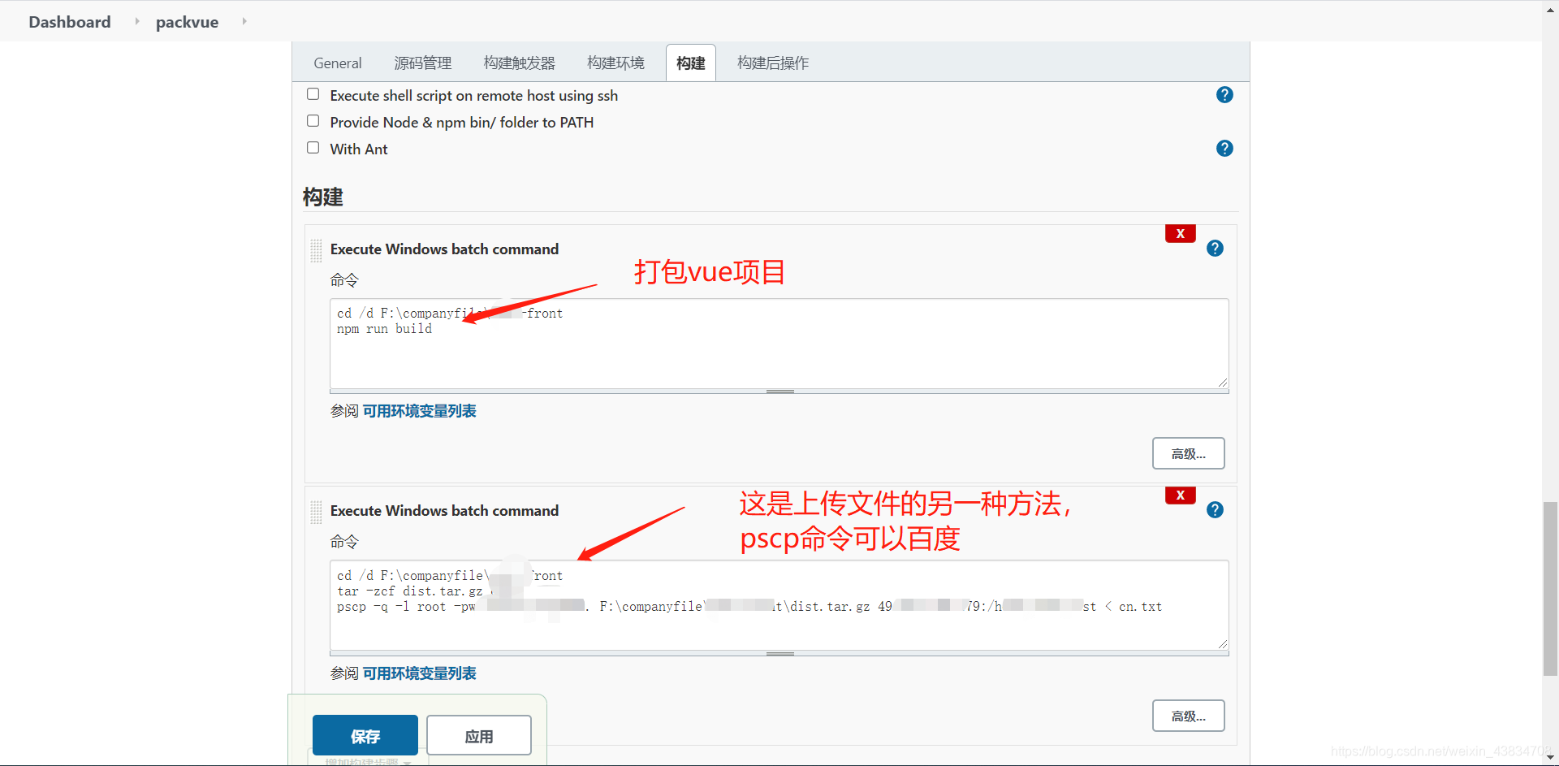The image size is (1559, 766).
Task: Go to packvue breadcrumb
Action: [187, 22]
